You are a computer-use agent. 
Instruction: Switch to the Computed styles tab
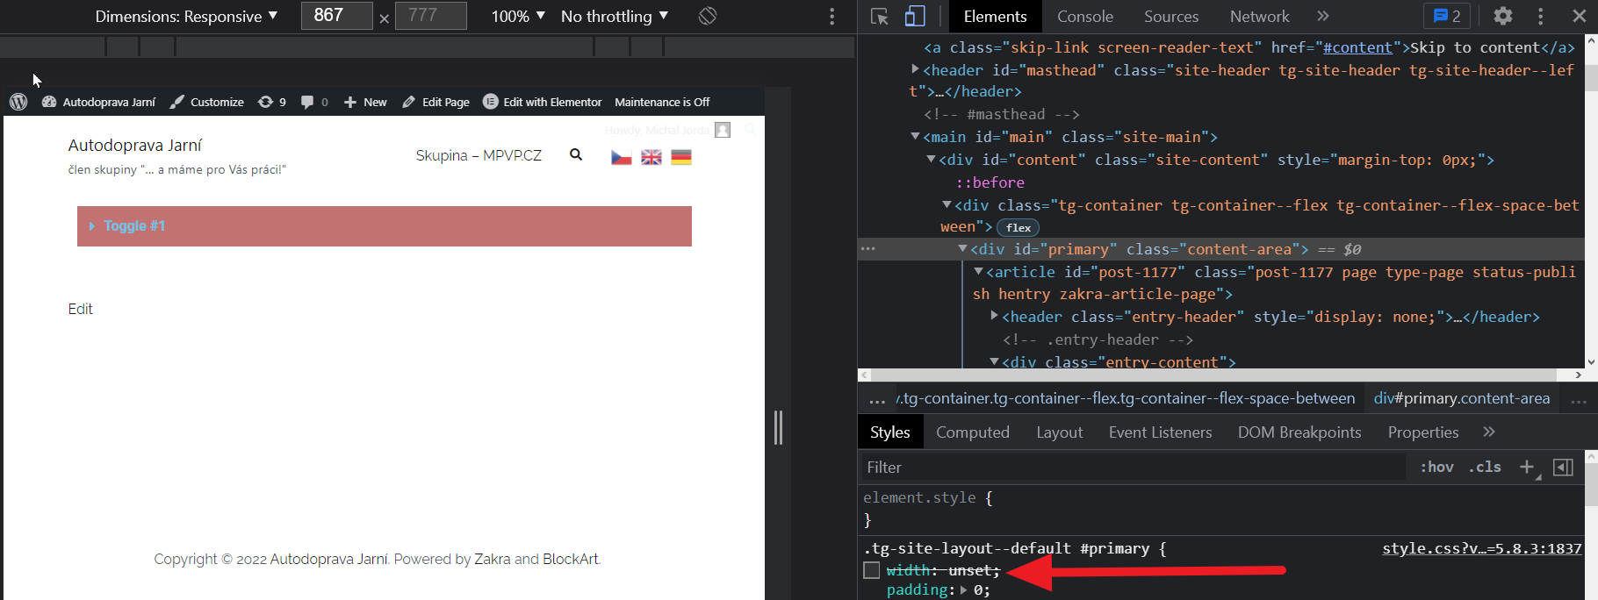point(972,432)
